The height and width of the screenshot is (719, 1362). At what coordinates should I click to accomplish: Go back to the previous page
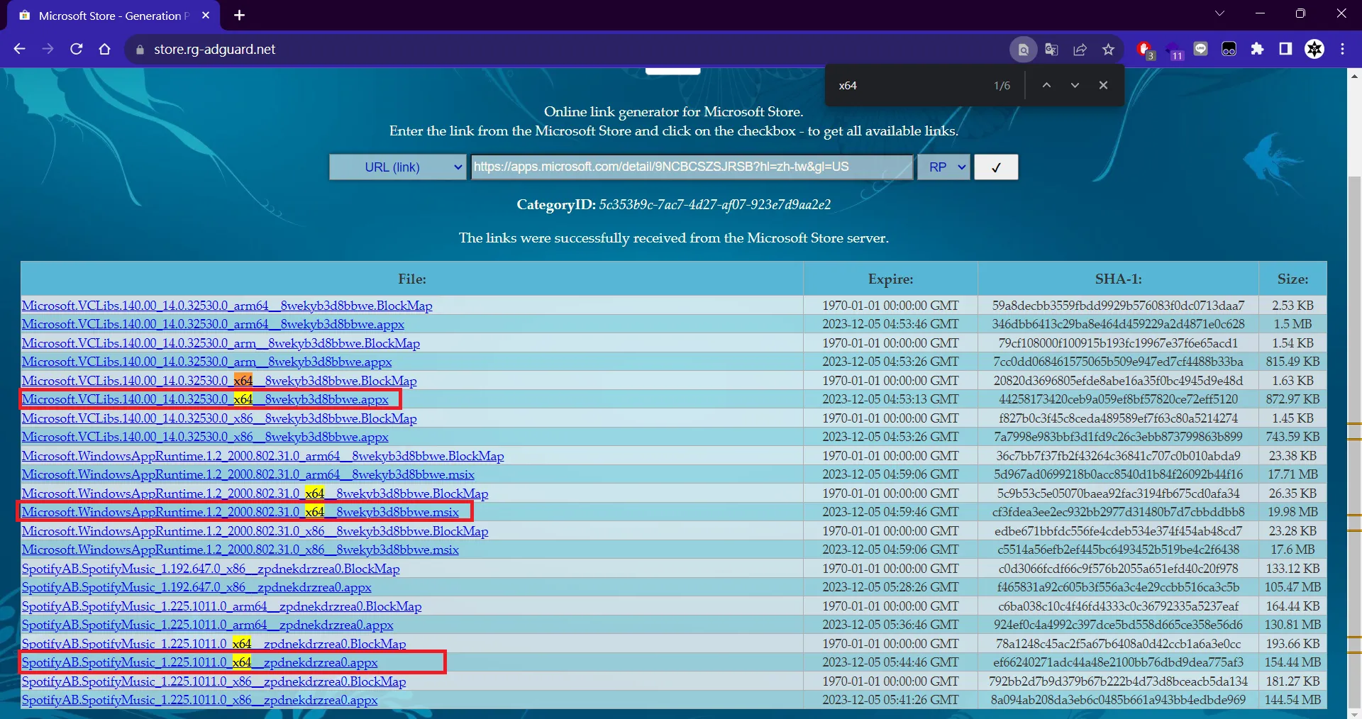click(x=20, y=49)
